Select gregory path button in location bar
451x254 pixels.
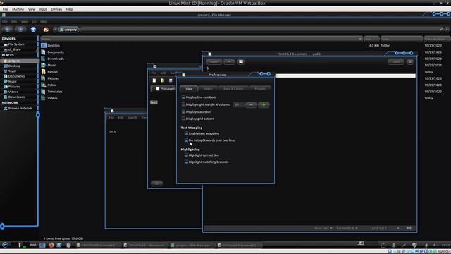[68, 30]
